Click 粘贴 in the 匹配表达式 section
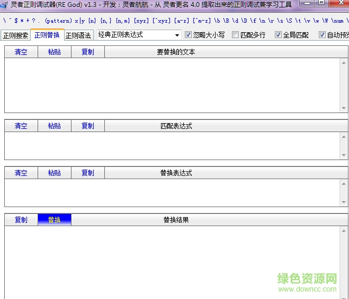 (54, 126)
